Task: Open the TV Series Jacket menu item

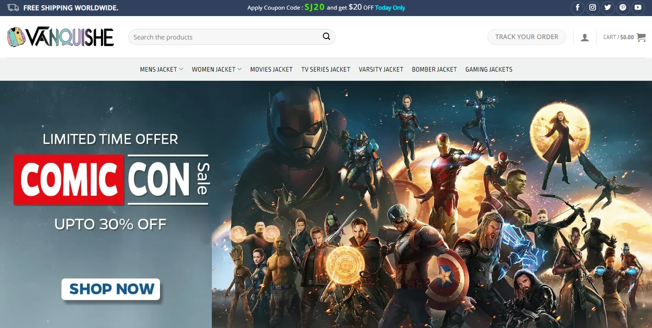Action: point(326,69)
